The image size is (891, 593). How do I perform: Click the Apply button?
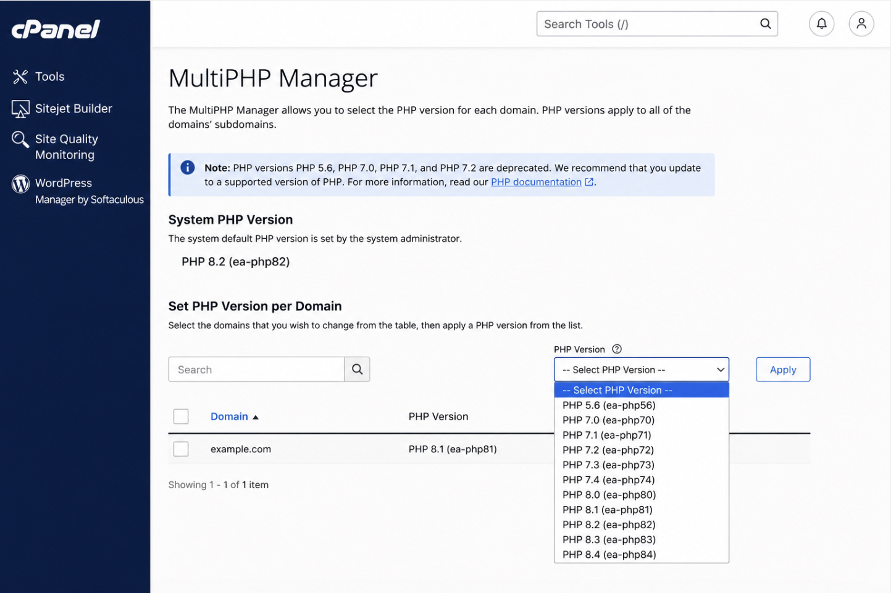[783, 370]
